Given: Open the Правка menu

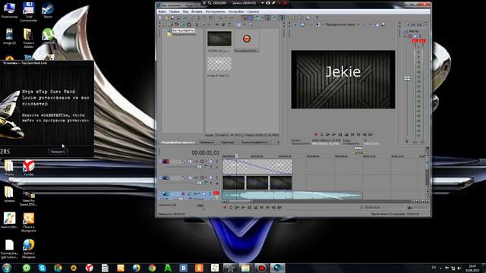Looking at the screenshot, I should point(174,11).
